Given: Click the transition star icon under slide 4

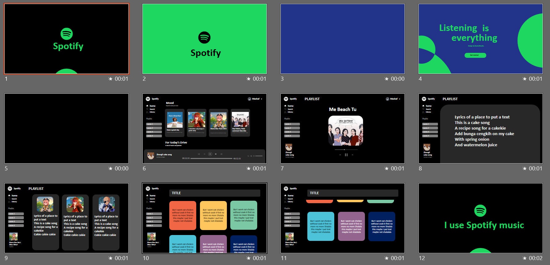Looking at the screenshot, I should pyautogui.click(x=525, y=79).
